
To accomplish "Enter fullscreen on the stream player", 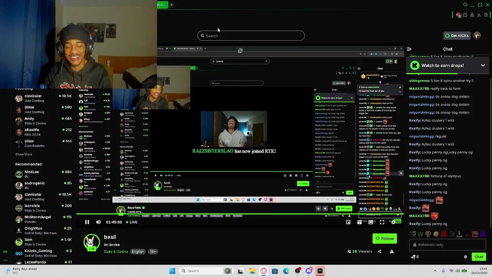I will 382,222.
